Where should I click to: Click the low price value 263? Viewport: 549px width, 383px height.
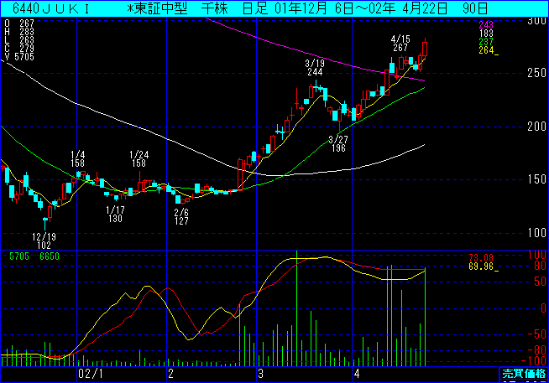(27, 40)
